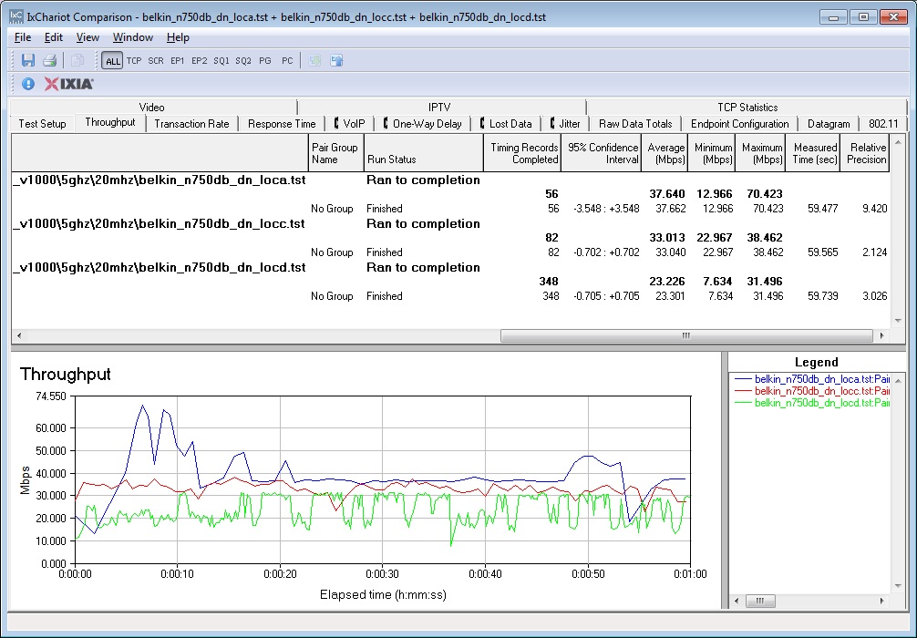Switch to the Test Setup tab

point(42,123)
